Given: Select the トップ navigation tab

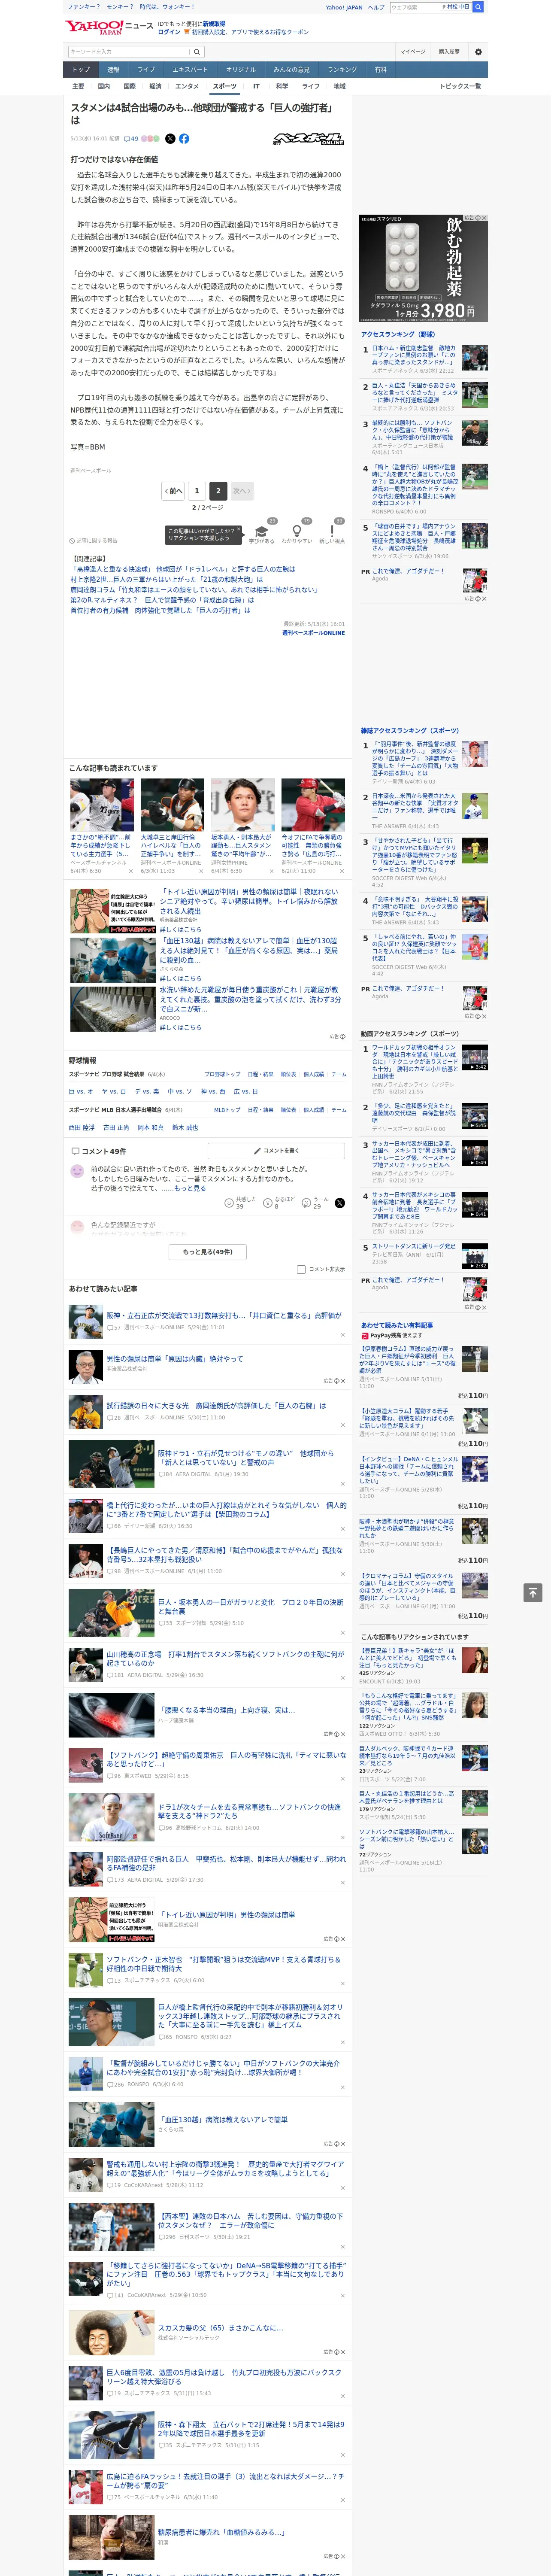Looking at the screenshot, I should click(81, 69).
